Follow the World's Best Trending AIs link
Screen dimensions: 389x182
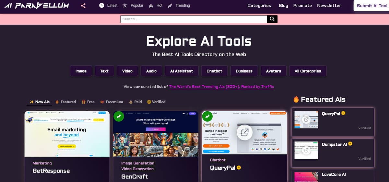tap(221, 87)
